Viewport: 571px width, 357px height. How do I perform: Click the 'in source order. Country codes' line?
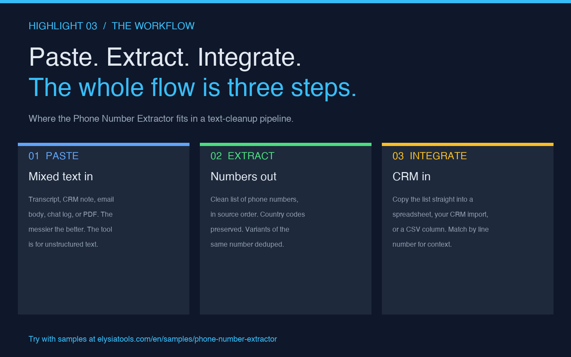258,215
